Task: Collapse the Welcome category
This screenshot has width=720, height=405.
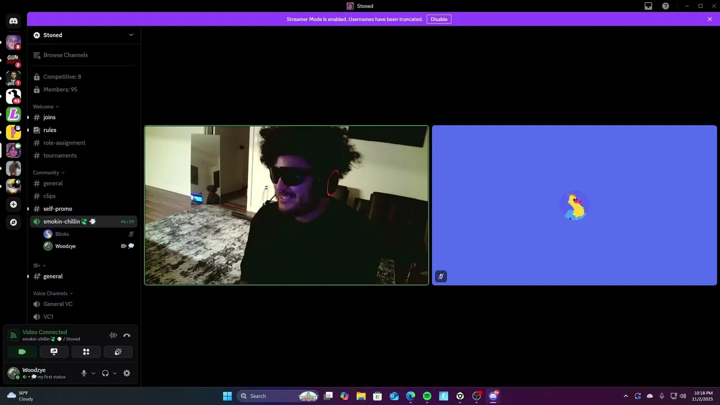Action: (46, 107)
